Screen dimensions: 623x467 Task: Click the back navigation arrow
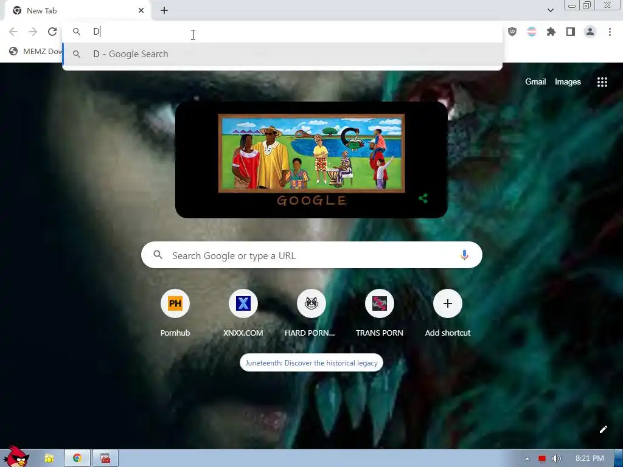click(13, 32)
